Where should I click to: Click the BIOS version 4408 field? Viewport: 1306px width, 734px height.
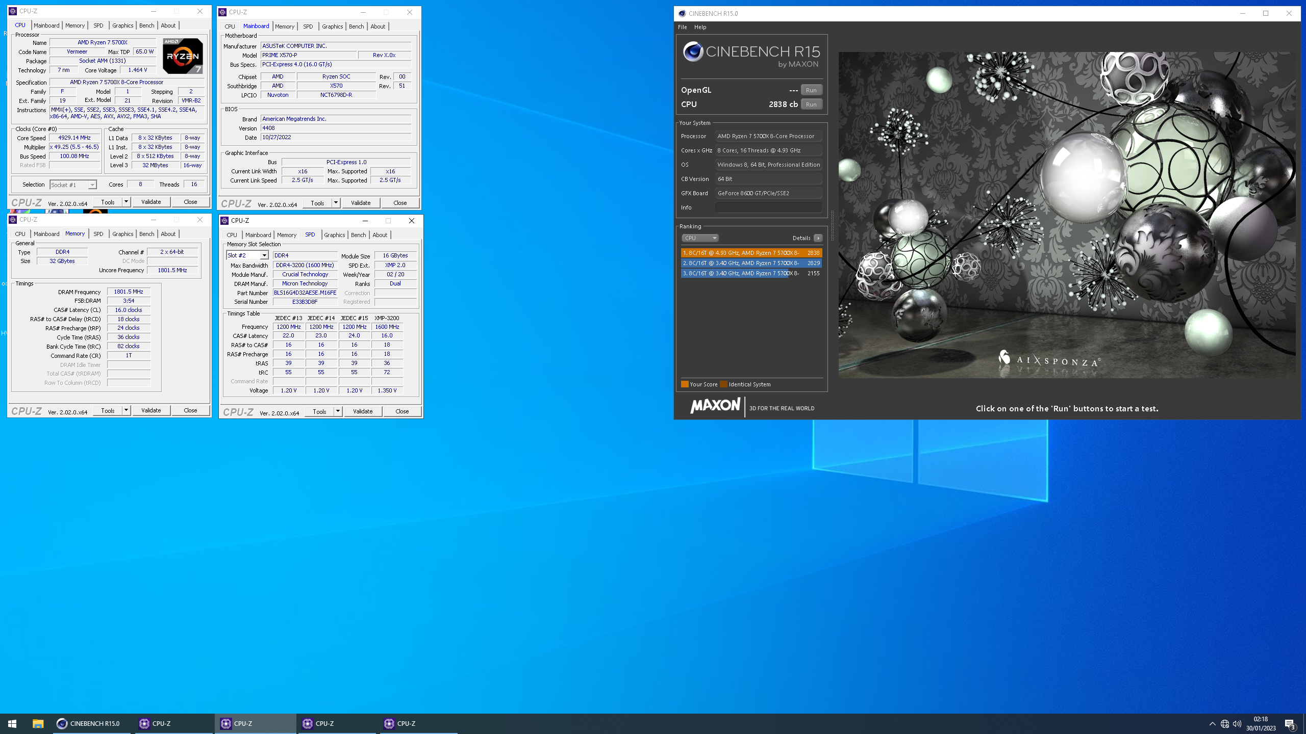(x=336, y=128)
